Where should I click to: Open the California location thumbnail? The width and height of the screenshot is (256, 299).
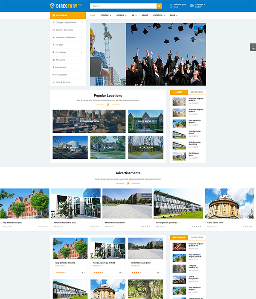(x=70, y=147)
